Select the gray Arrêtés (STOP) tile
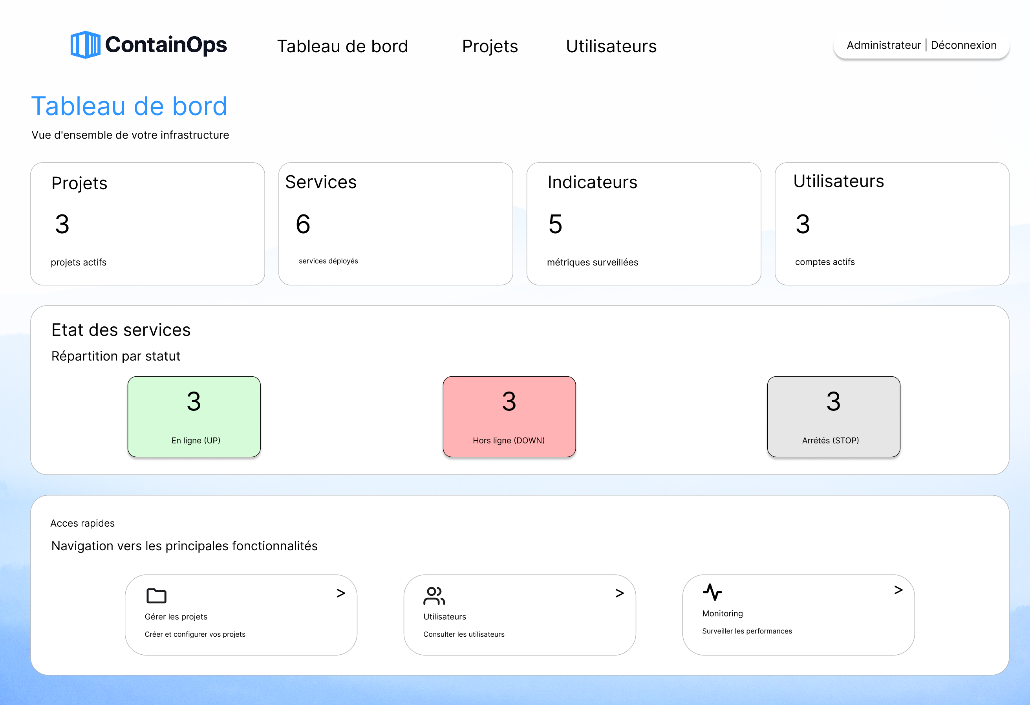The image size is (1030, 705). 833,416
